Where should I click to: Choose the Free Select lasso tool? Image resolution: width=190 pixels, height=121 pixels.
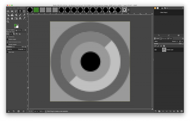click(x=16, y=11)
